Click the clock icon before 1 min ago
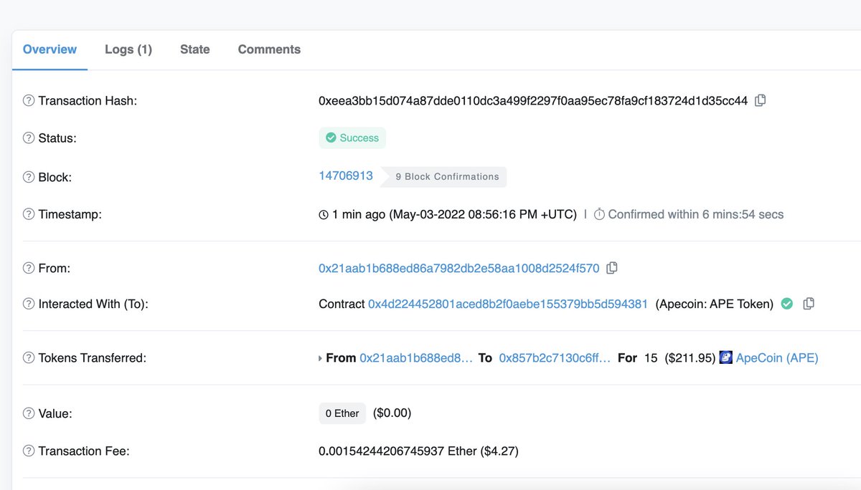The width and height of the screenshot is (861, 490). coord(324,214)
